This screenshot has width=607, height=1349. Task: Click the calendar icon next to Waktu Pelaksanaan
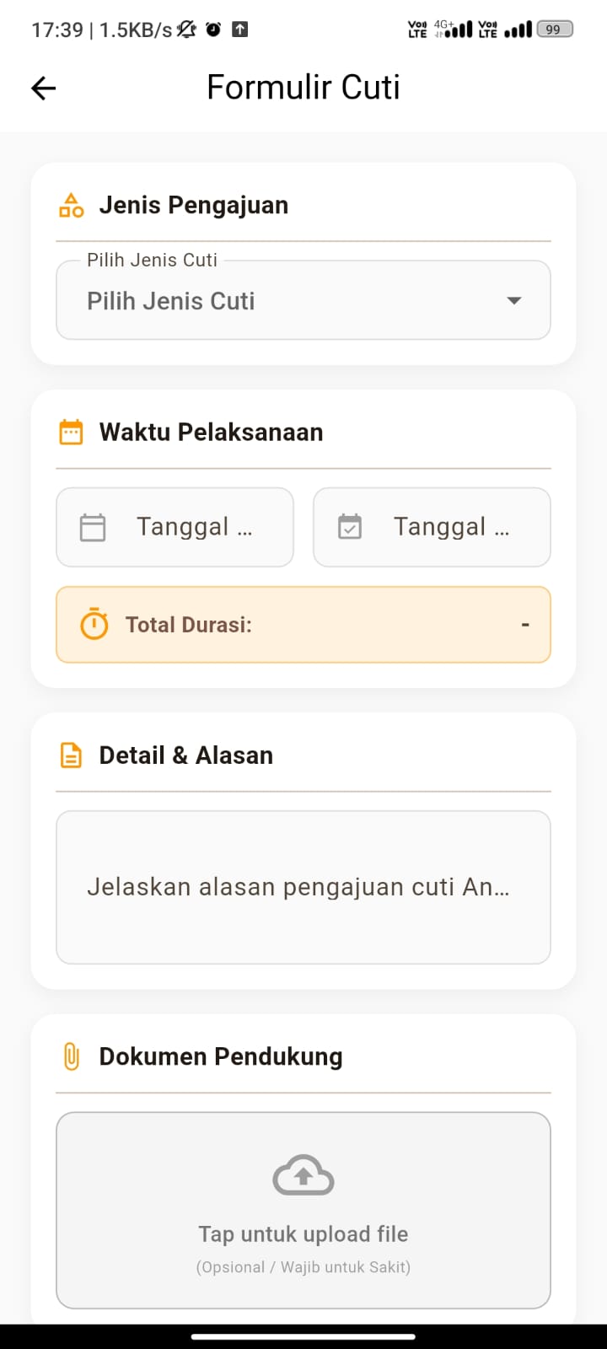coord(72,432)
